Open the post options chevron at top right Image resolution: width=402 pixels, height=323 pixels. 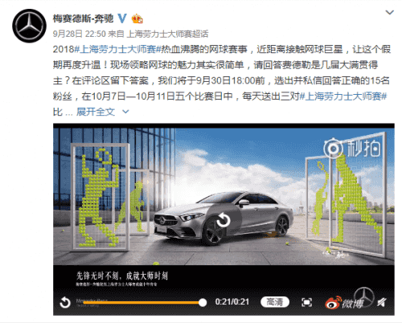389,12
